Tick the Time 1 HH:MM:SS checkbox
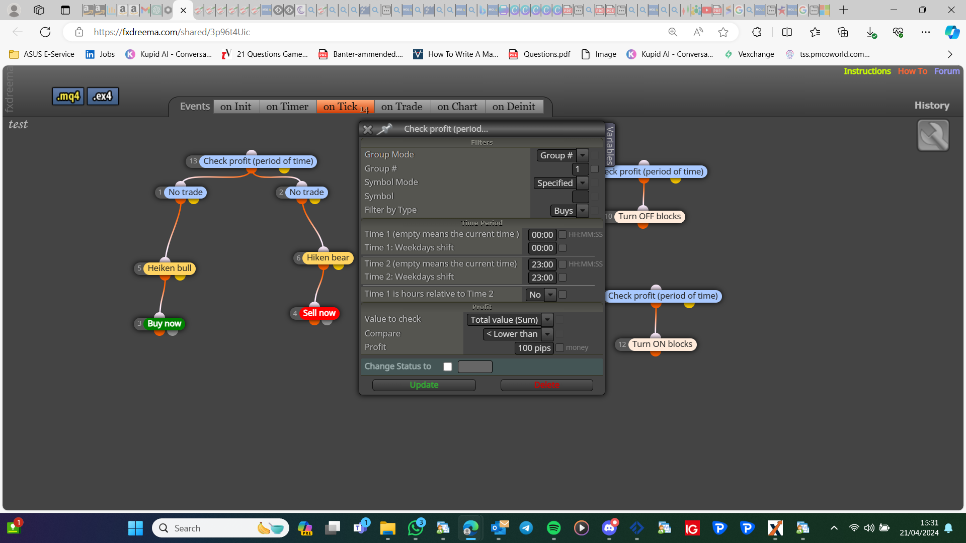The height and width of the screenshot is (543, 966). coord(562,234)
